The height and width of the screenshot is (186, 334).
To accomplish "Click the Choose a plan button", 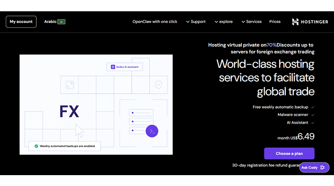I will (x=289, y=153).
